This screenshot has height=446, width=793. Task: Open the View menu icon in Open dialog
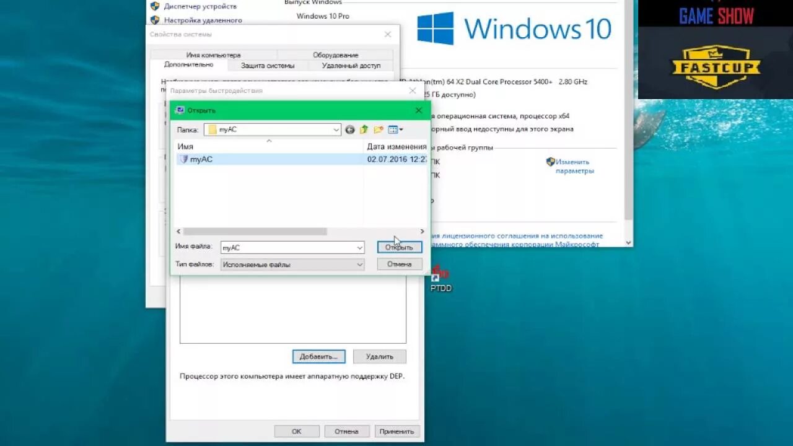pos(395,129)
